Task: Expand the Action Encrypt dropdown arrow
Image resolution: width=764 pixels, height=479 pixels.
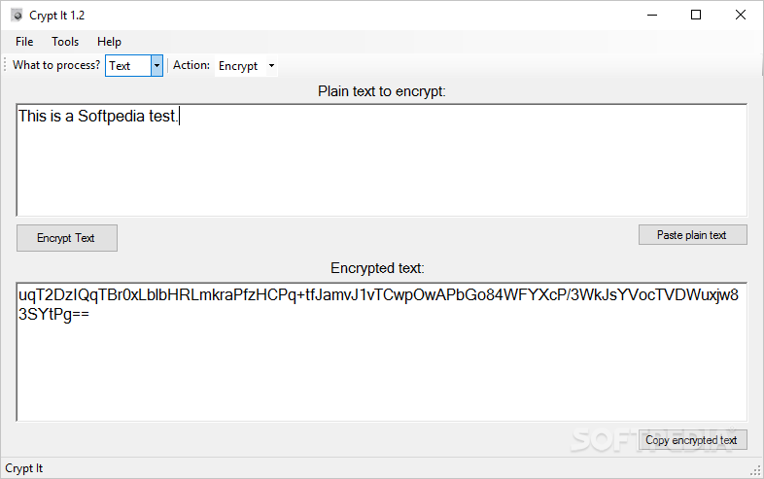Action: [x=271, y=66]
